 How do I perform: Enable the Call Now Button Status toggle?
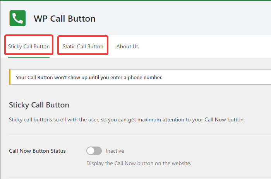[94, 151]
